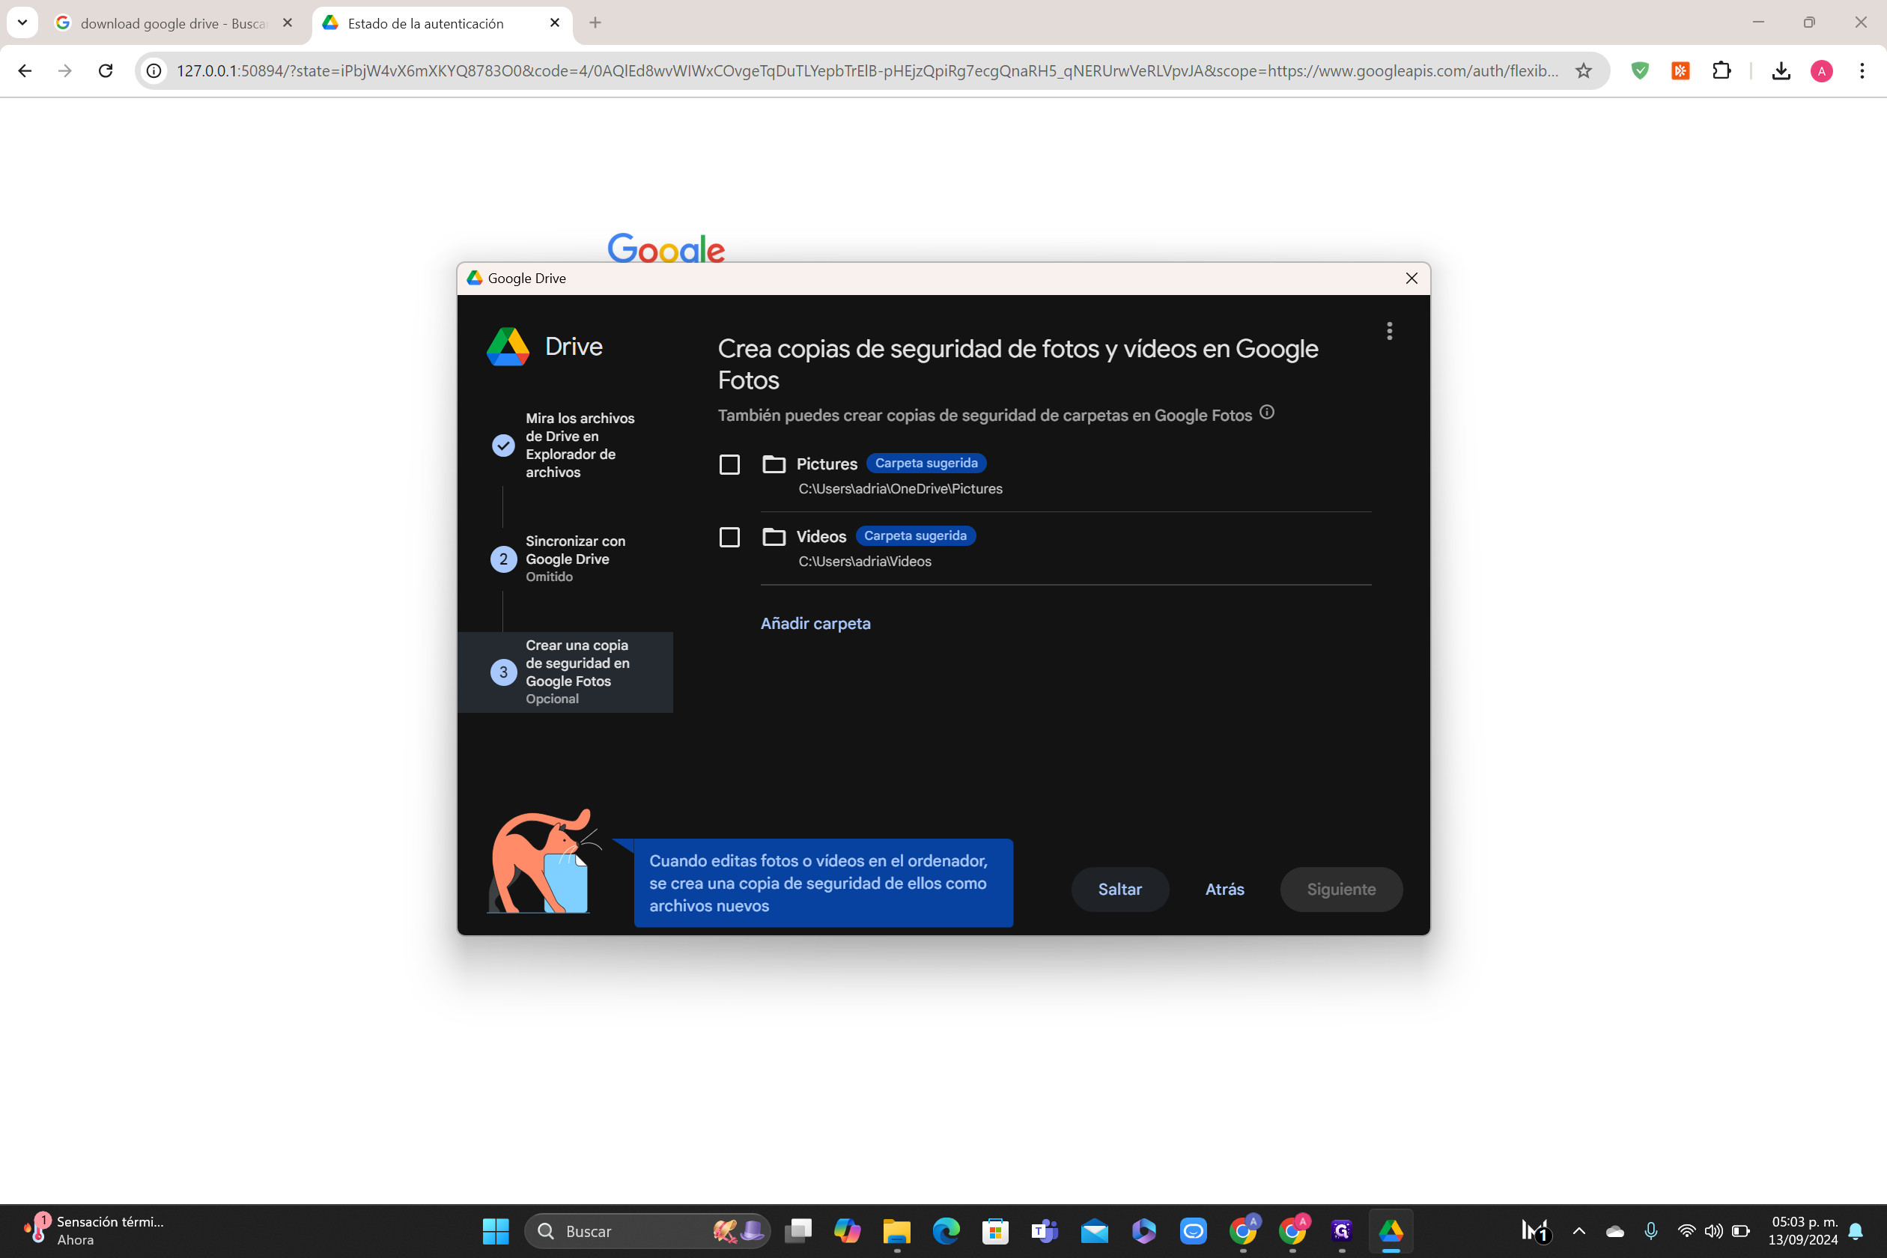Click the taskbar Buscar search box
Viewport: 1887px width, 1258px height.
647,1231
